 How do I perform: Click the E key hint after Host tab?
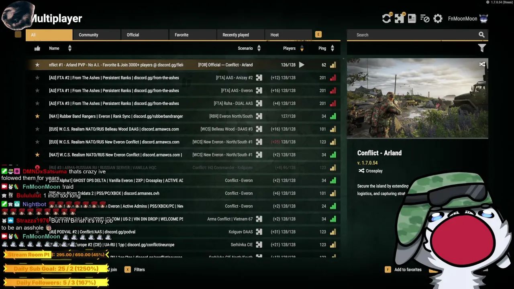(x=318, y=35)
